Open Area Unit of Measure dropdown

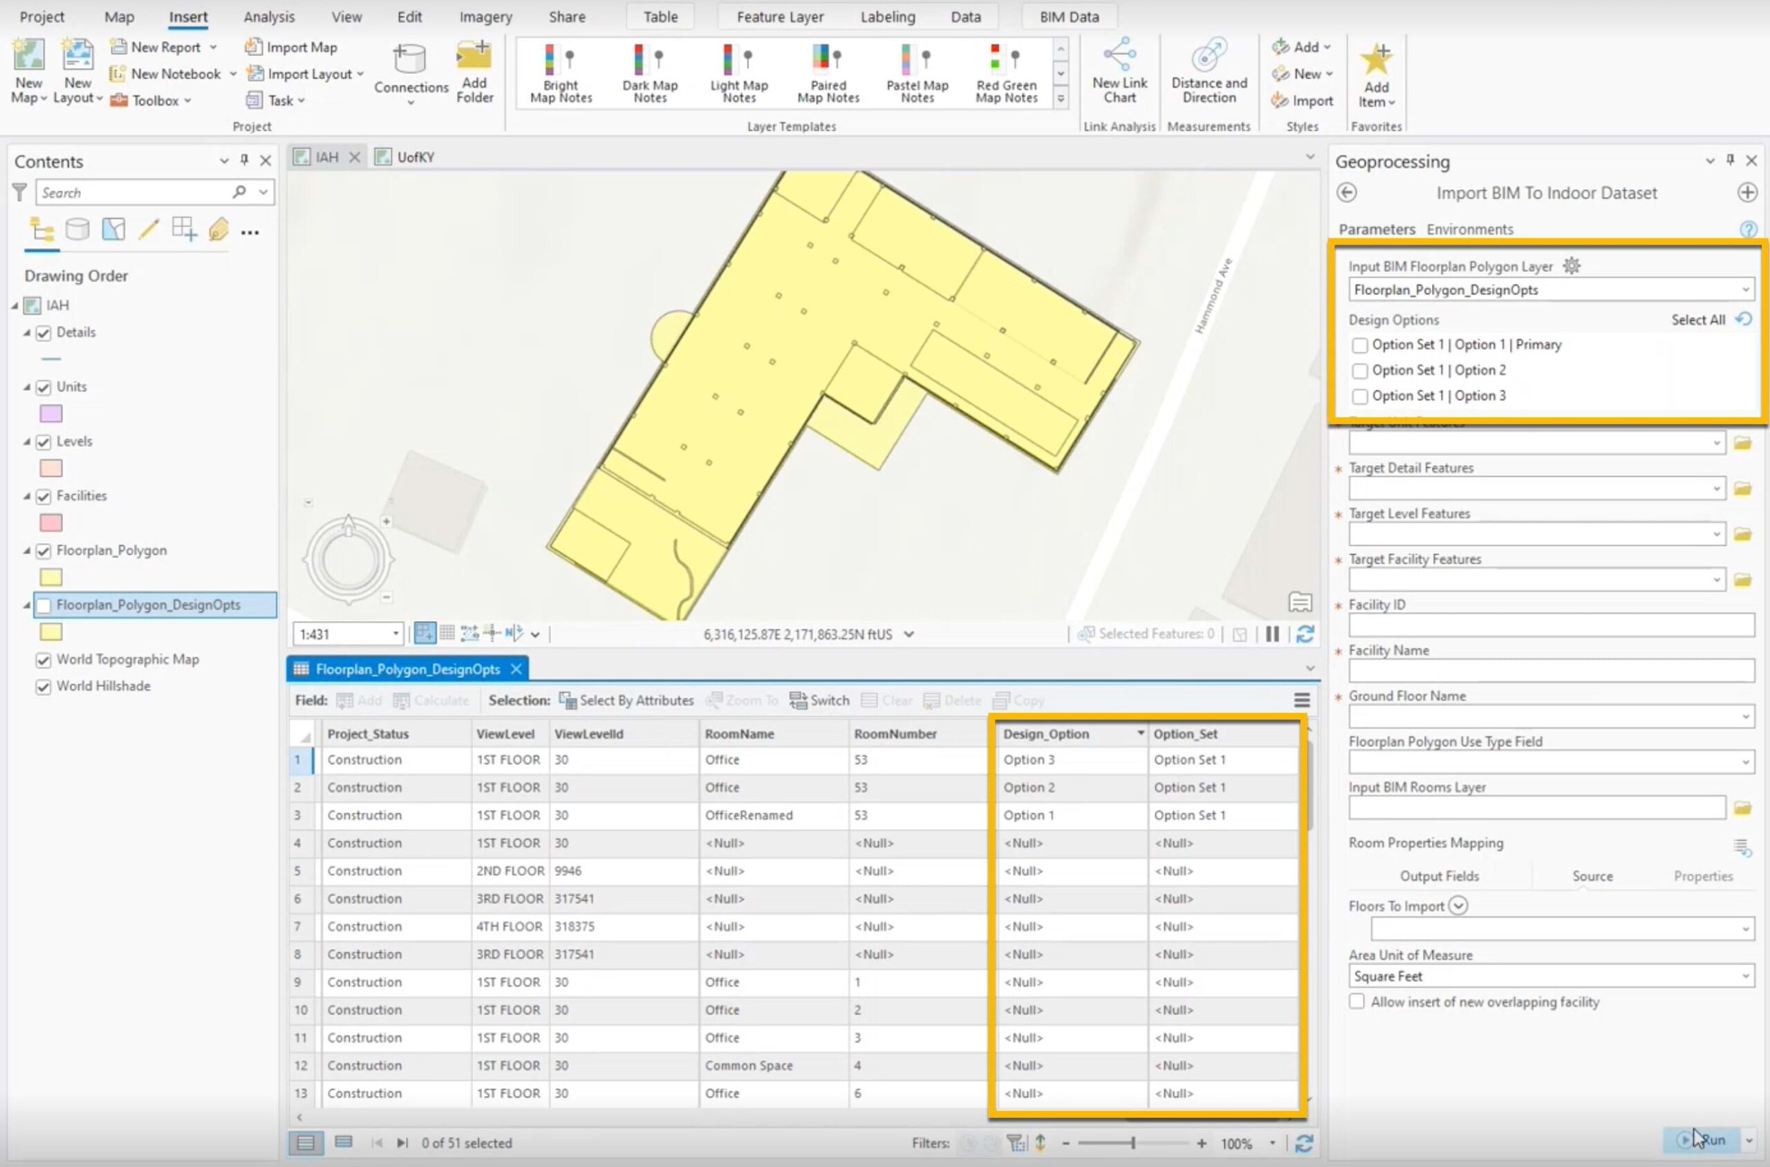[x=1744, y=976]
